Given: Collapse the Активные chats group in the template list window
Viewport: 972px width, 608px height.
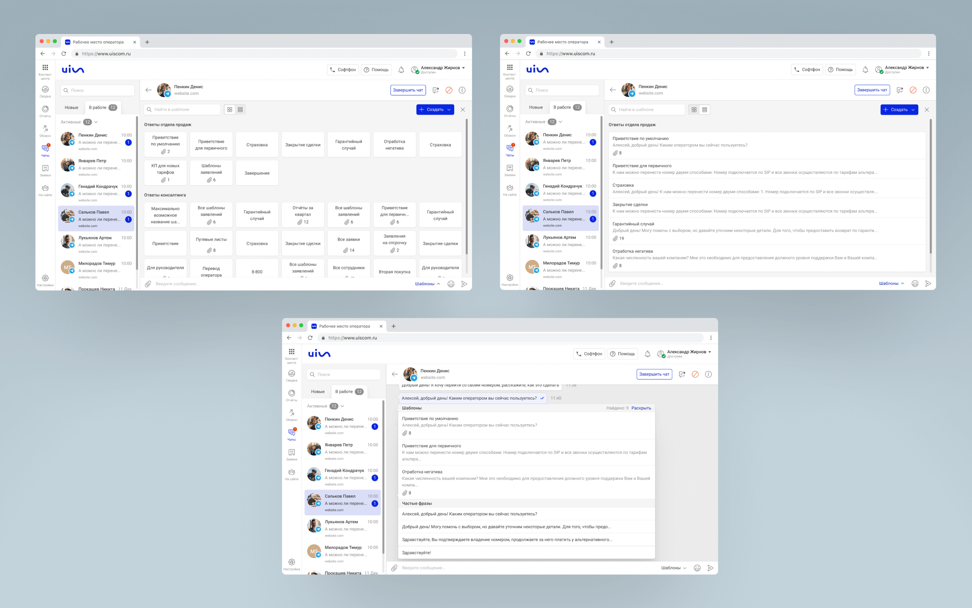Looking at the screenshot, I should (x=560, y=122).
